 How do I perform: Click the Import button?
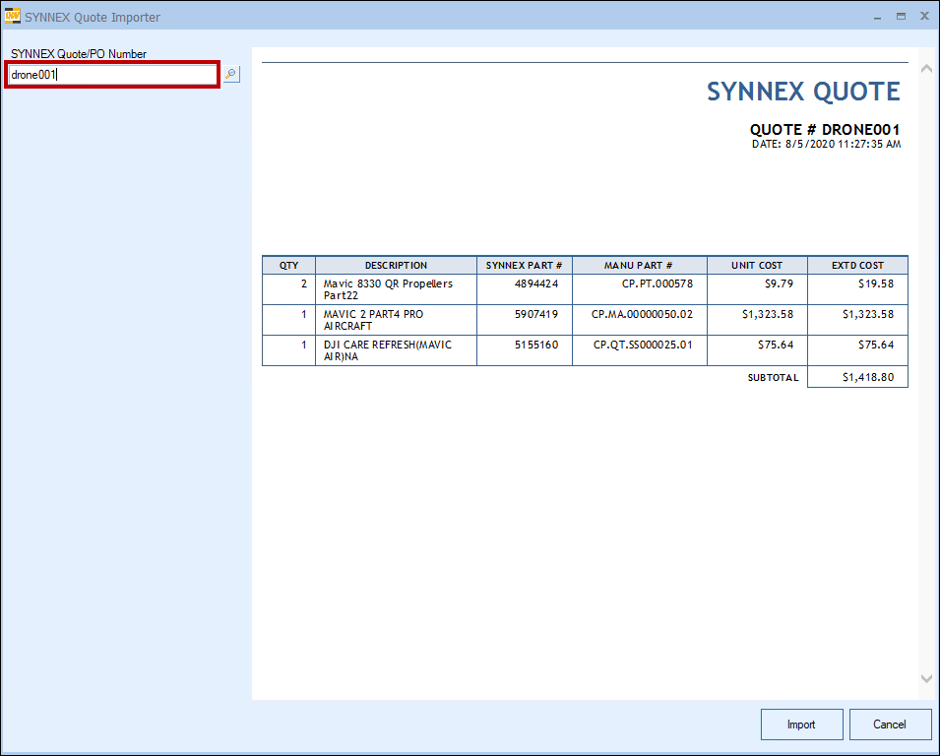(801, 724)
